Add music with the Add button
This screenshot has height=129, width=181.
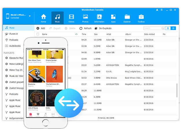pos(41,28)
